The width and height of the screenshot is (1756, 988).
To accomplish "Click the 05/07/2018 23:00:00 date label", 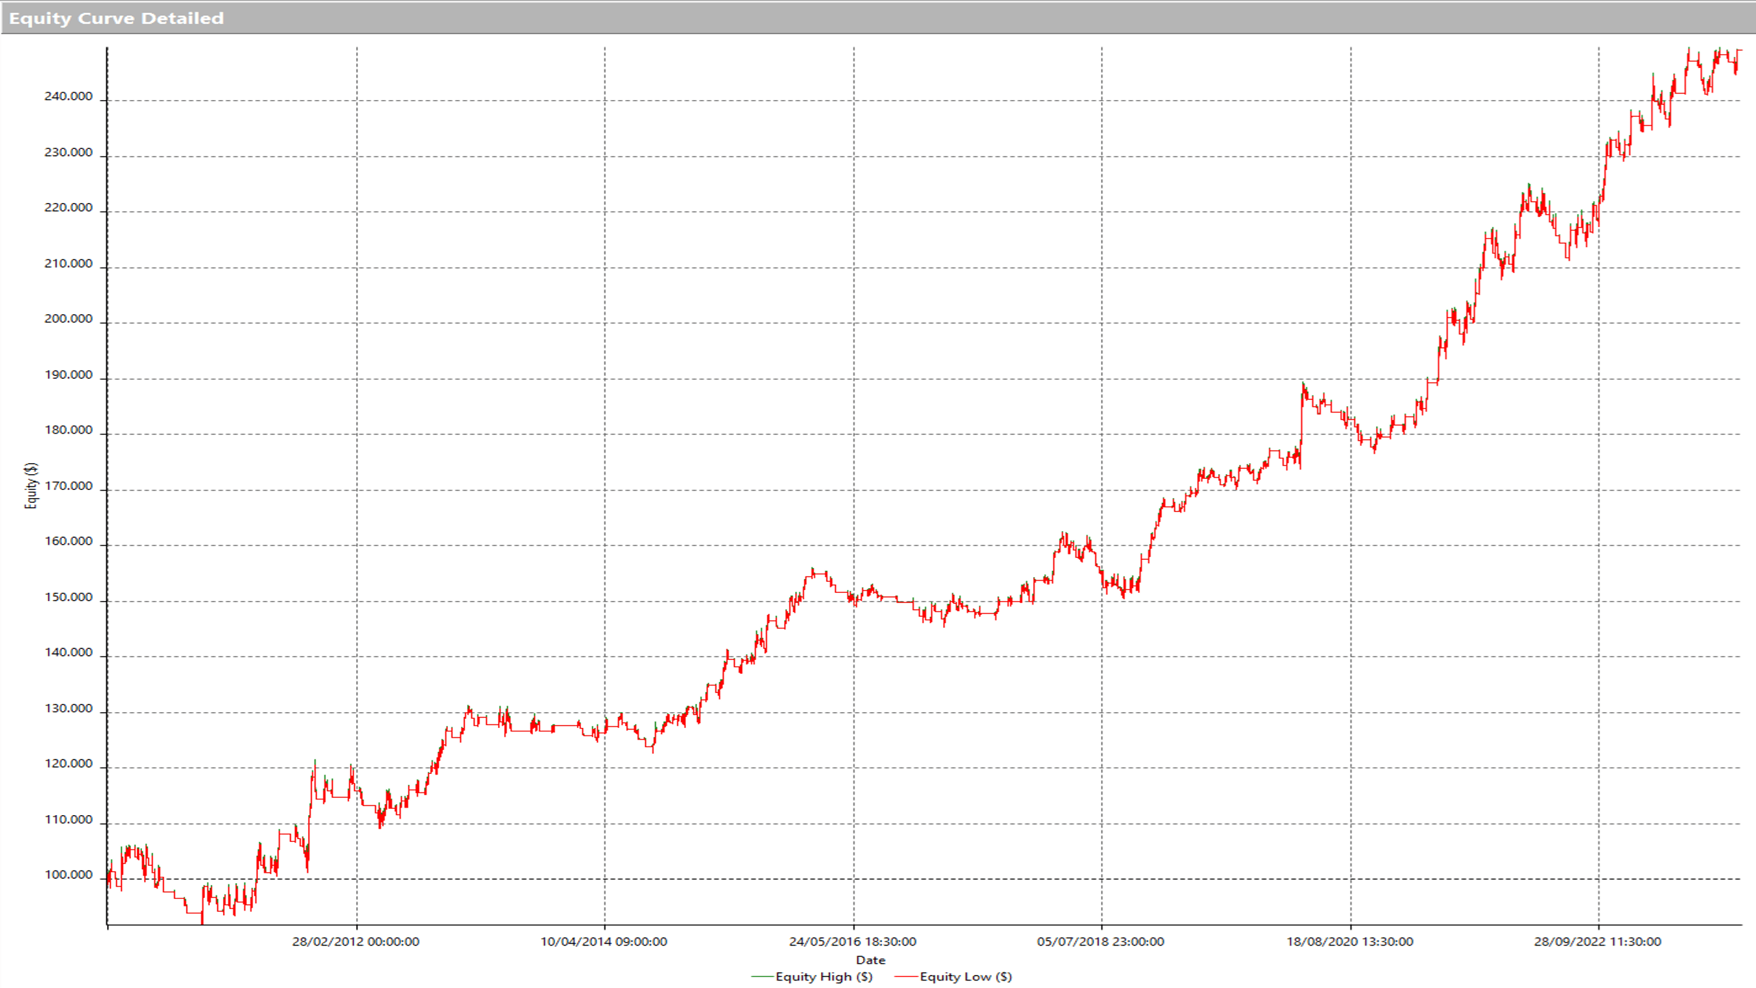I will [1100, 941].
